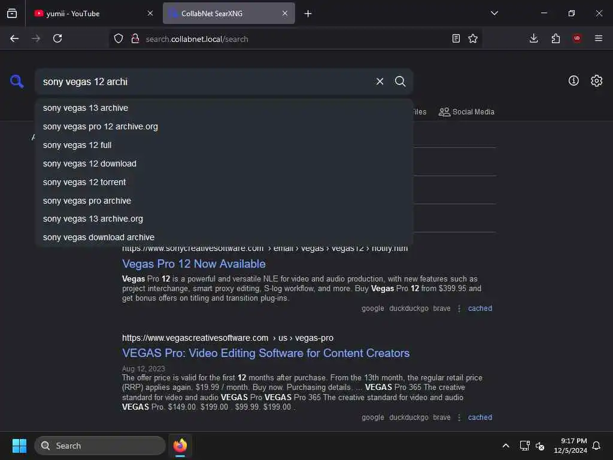
Task: Go back with the browser back arrow
Action: pyautogui.click(x=14, y=38)
